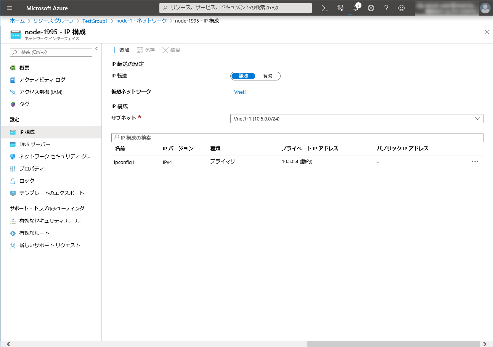Open the Vnet1 virtual network link
This screenshot has width=493, height=347.
click(240, 92)
